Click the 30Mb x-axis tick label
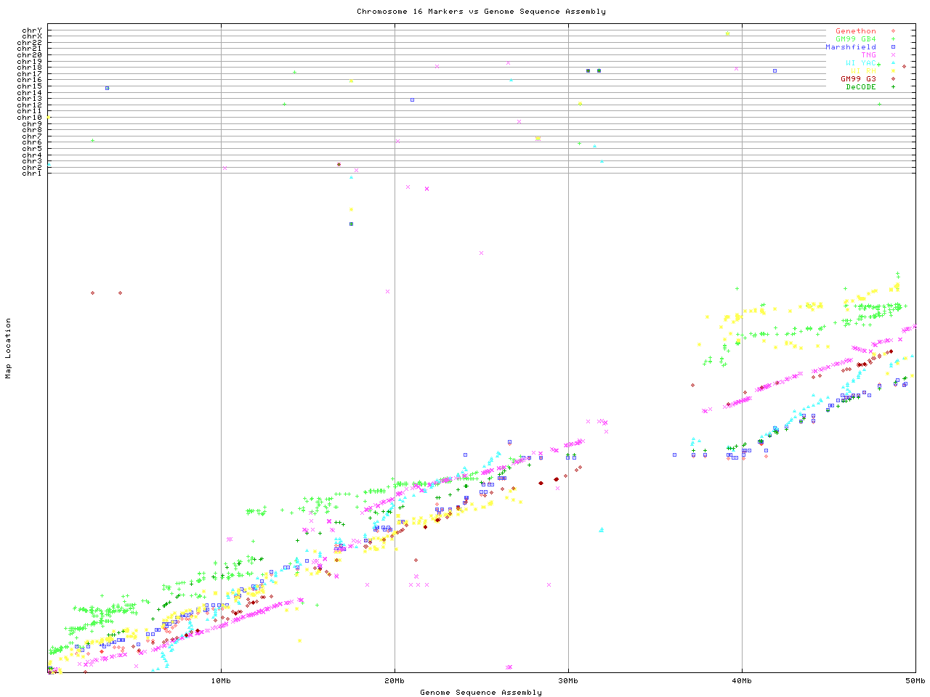Image resolution: width=930 pixels, height=697 pixels. (568, 681)
